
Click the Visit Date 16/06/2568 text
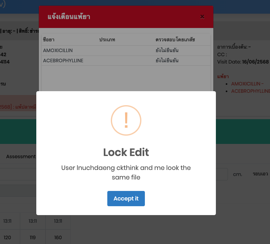243,62
